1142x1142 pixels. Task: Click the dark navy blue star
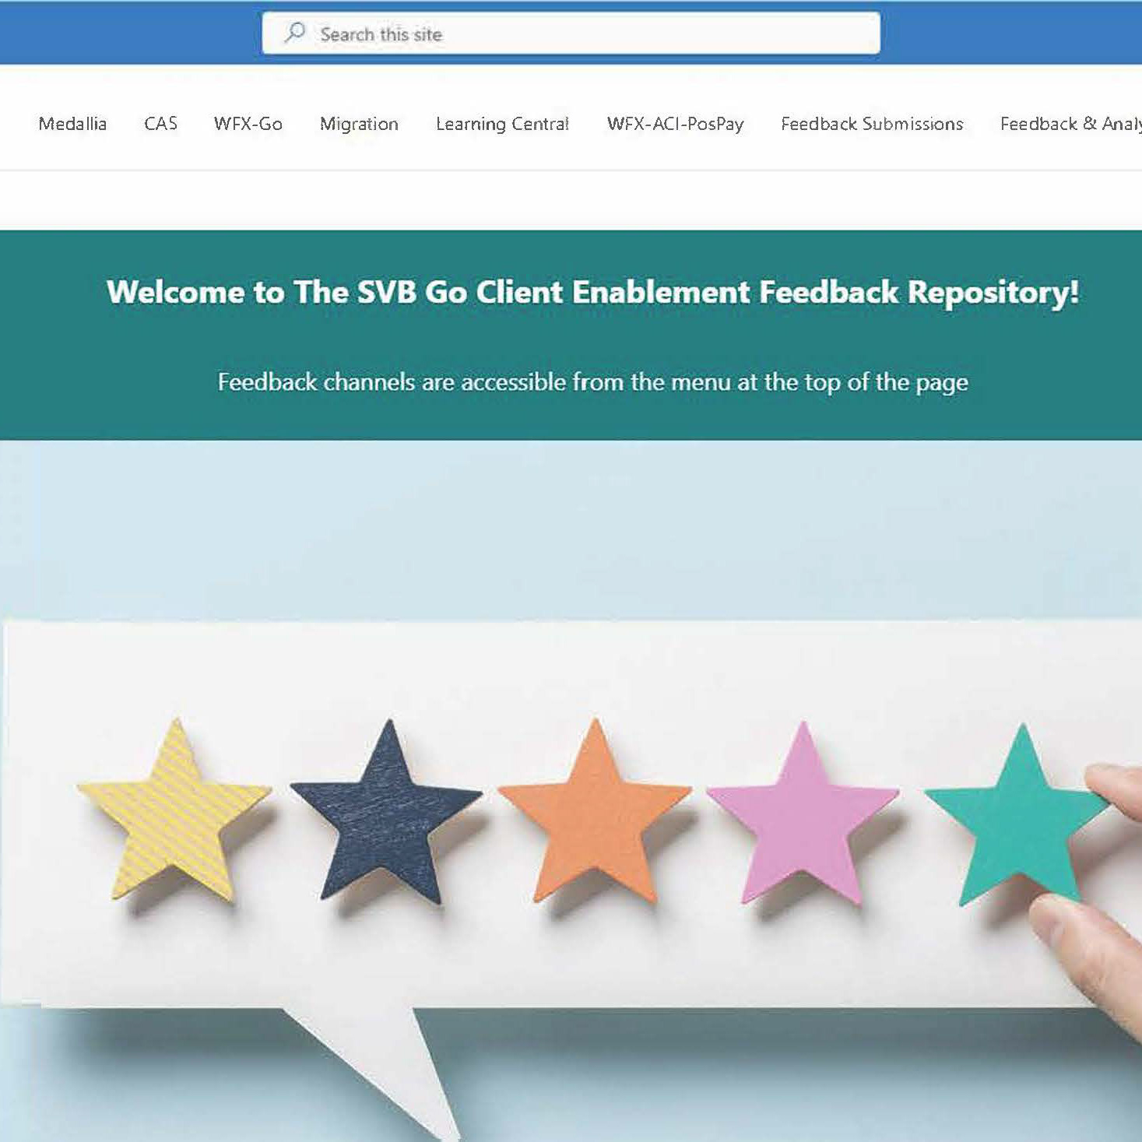click(387, 813)
